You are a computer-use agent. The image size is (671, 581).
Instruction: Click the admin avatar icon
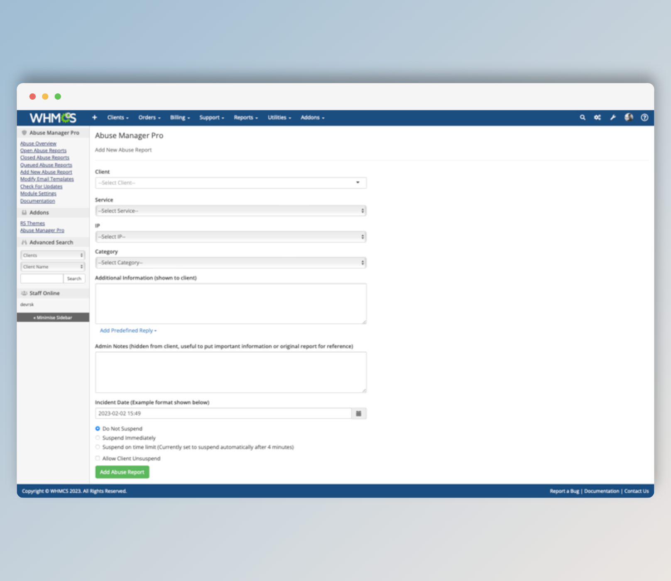tap(629, 117)
